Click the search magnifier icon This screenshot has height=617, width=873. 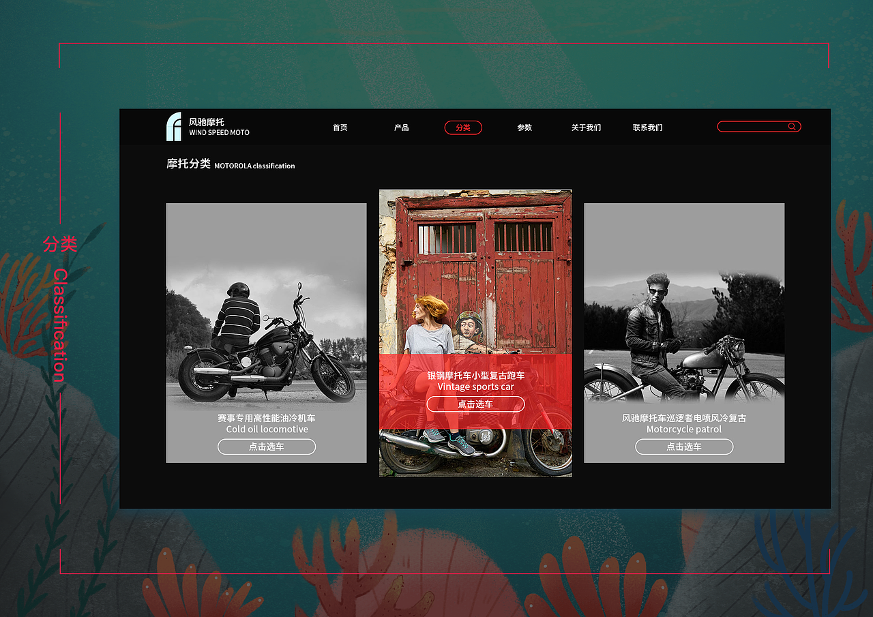(792, 127)
